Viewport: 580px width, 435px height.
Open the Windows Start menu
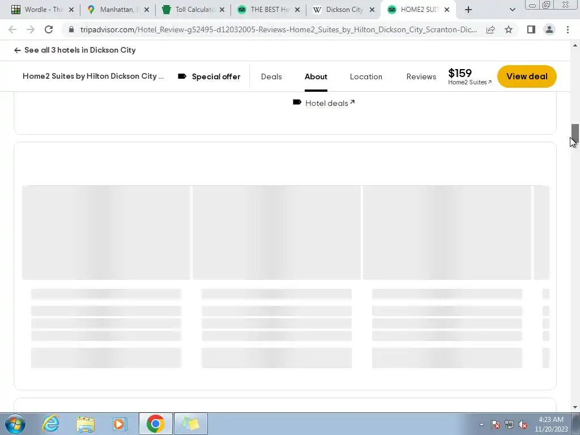[x=15, y=424]
